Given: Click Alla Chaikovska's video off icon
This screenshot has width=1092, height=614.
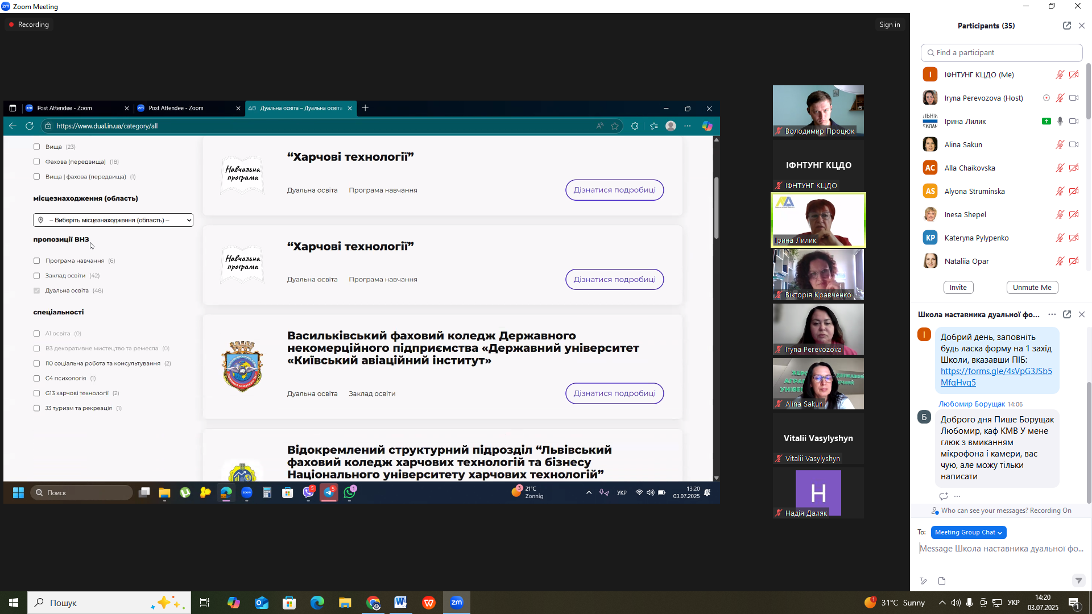Looking at the screenshot, I should [1074, 168].
